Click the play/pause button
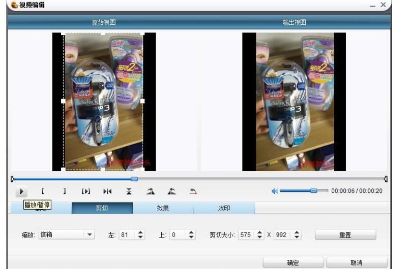The image size is (407, 269). click(21, 191)
